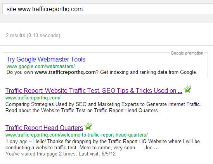213x164 pixels.
Task: Click conducting a website traffic test line
Action: (x=82, y=148)
